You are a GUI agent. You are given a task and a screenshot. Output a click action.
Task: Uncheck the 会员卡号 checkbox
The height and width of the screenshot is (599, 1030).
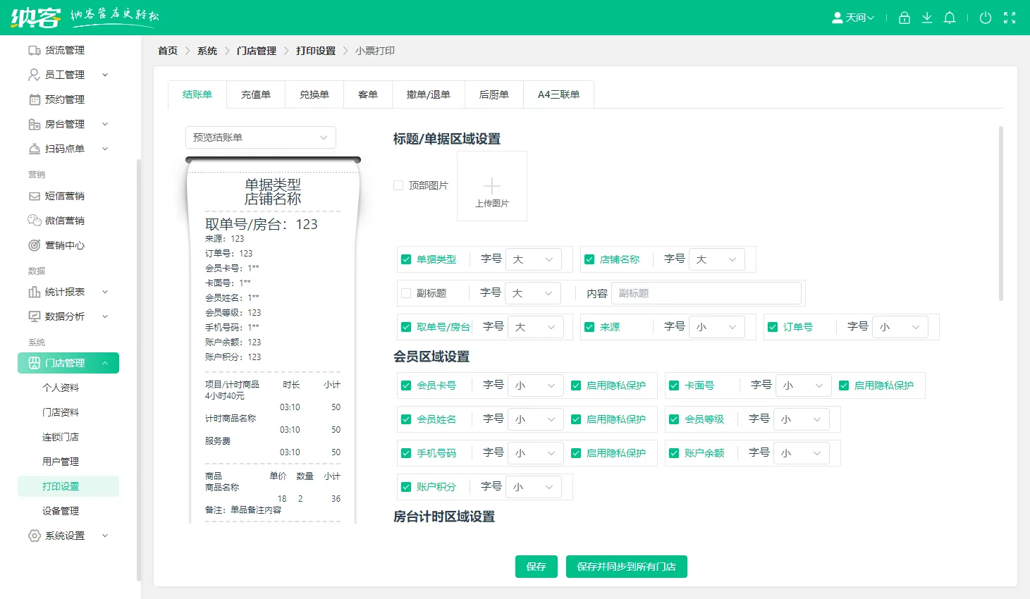[406, 385]
